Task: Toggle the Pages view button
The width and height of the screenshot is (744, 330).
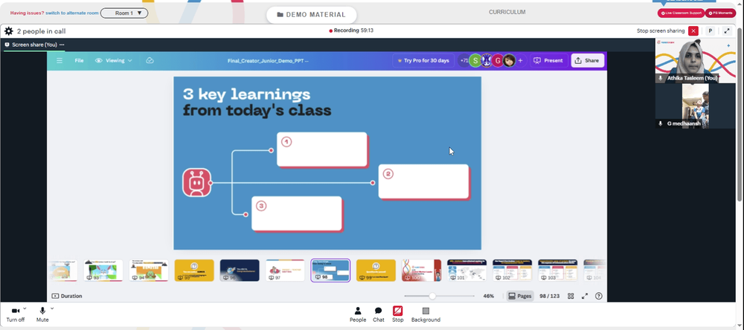Action: point(519,296)
